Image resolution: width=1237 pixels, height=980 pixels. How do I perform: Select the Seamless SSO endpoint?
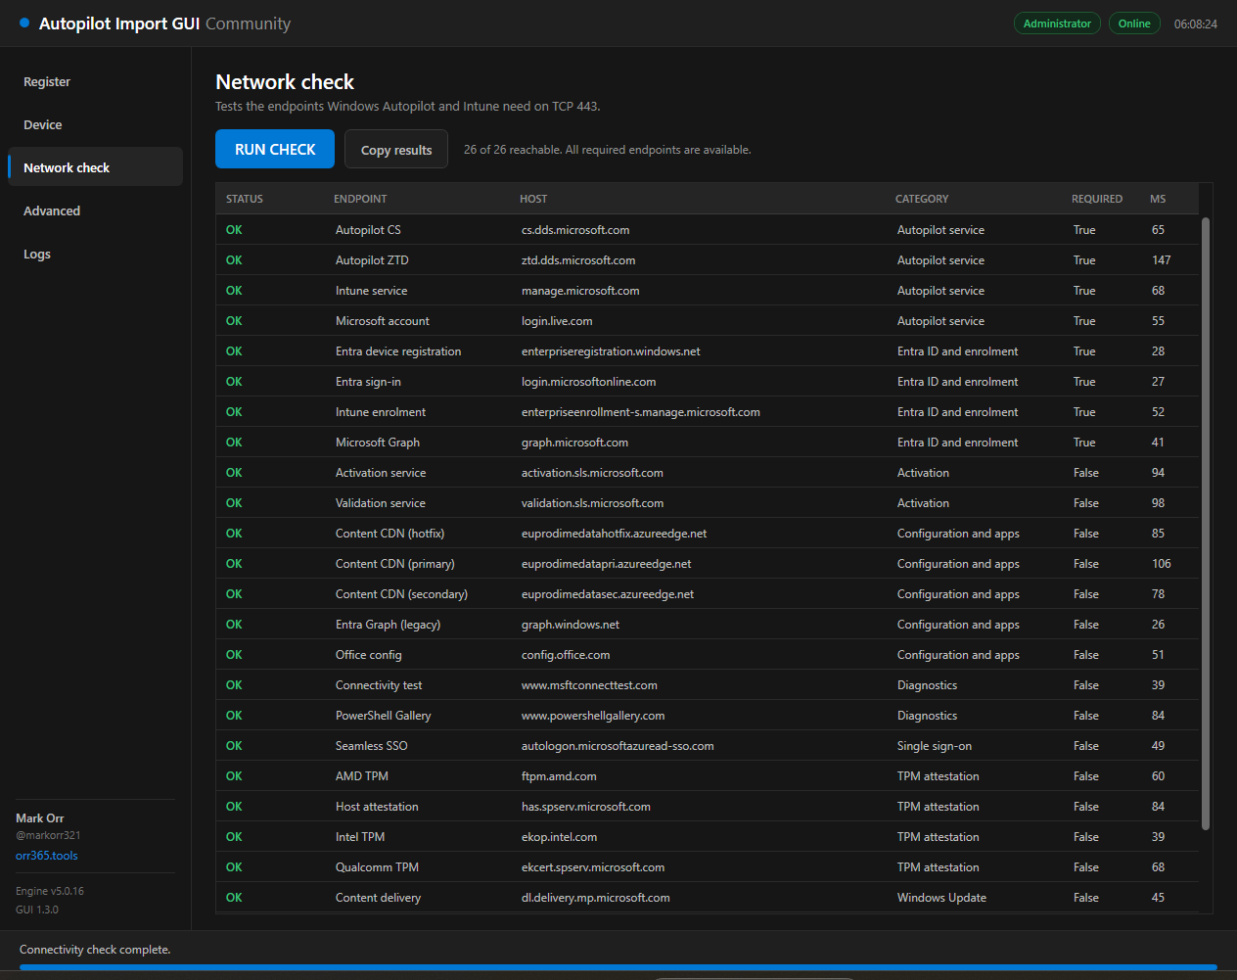[371, 746]
